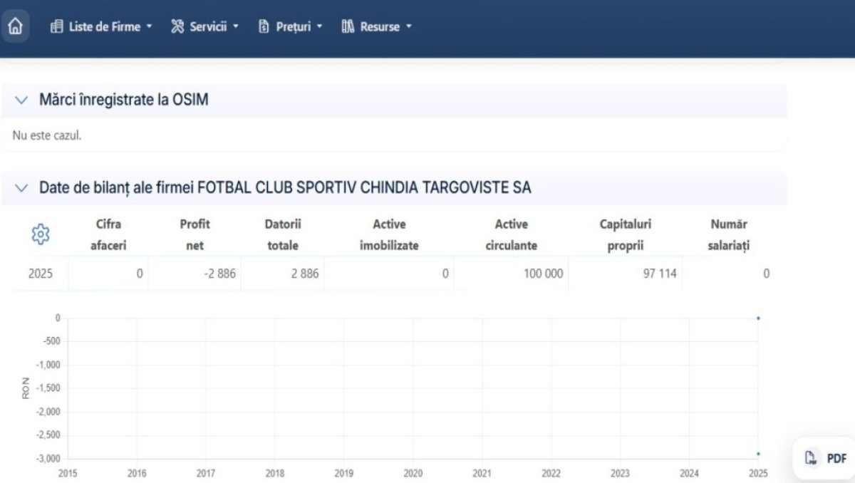
Task: Open the Prețuri menu
Action: (x=290, y=27)
